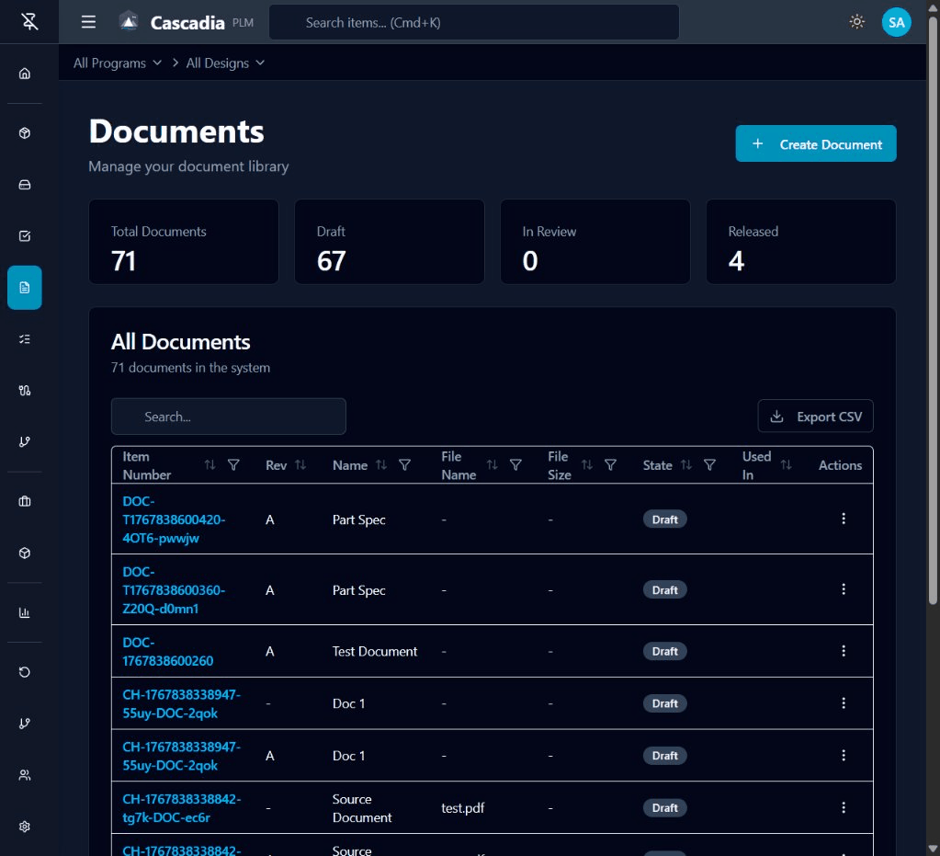Open actions menu for DOC-1767838600260
Viewport: 940px width, 856px height.
coord(844,650)
